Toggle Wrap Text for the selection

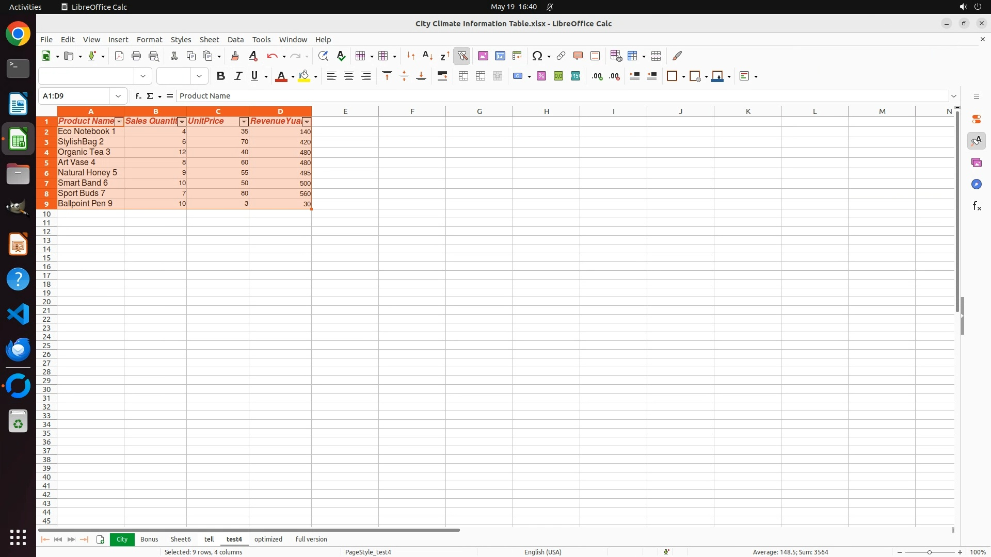click(x=442, y=76)
